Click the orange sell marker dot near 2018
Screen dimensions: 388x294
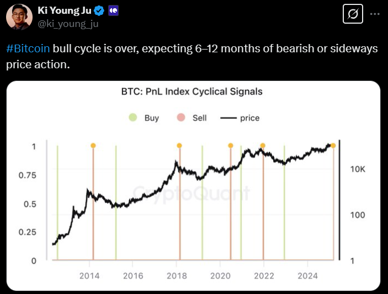pos(179,145)
